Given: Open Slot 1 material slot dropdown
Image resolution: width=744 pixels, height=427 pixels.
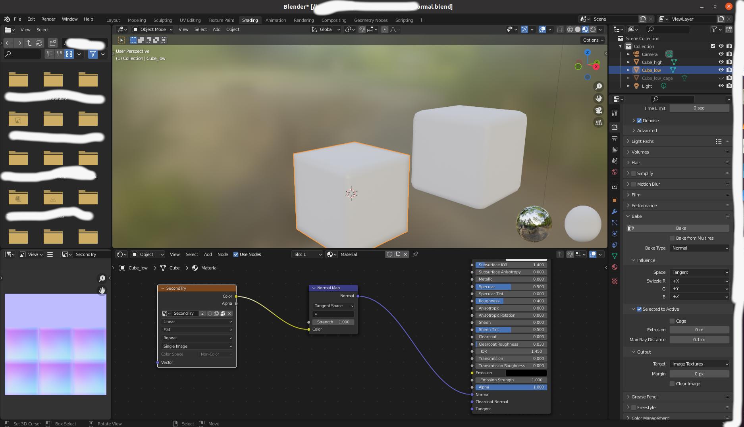Looking at the screenshot, I should coord(307,254).
